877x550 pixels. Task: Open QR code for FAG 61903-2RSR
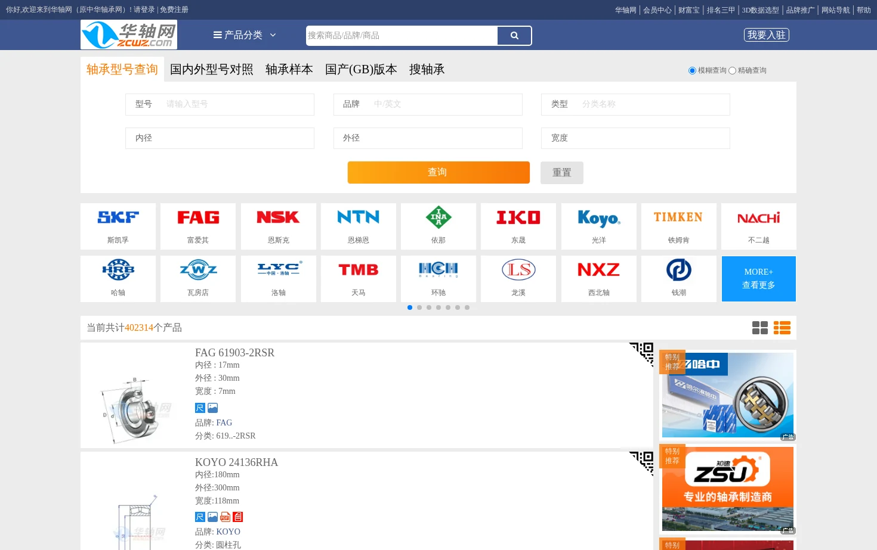pyautogui.click(x=642, y=354)
